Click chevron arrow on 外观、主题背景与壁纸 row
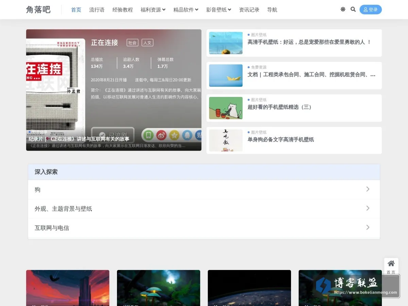Viewport: 408px width, 306px height. (368, 208)
